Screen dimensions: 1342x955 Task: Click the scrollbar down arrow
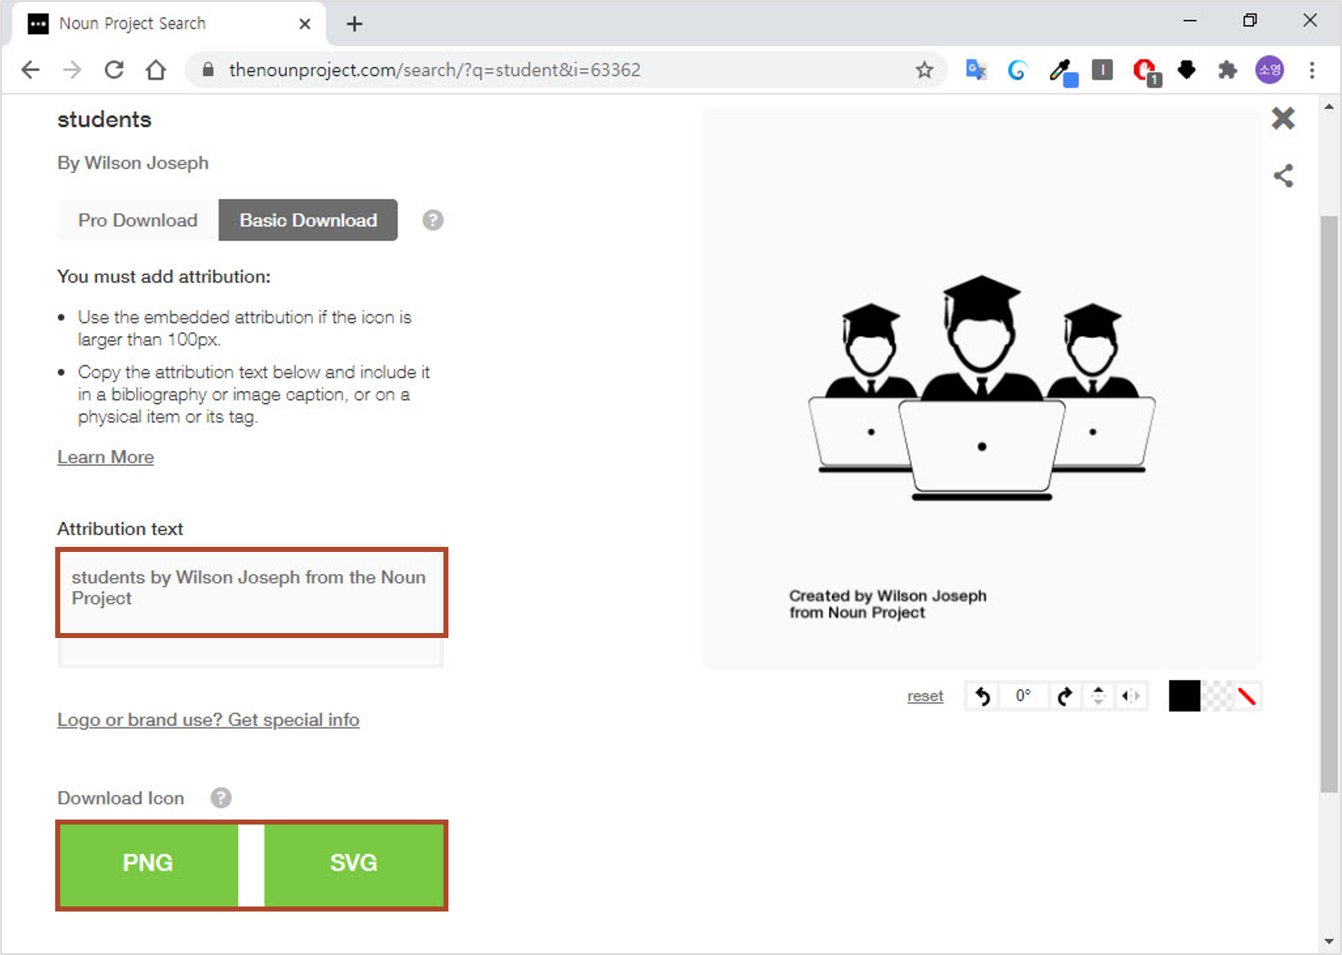(1329, 942)
